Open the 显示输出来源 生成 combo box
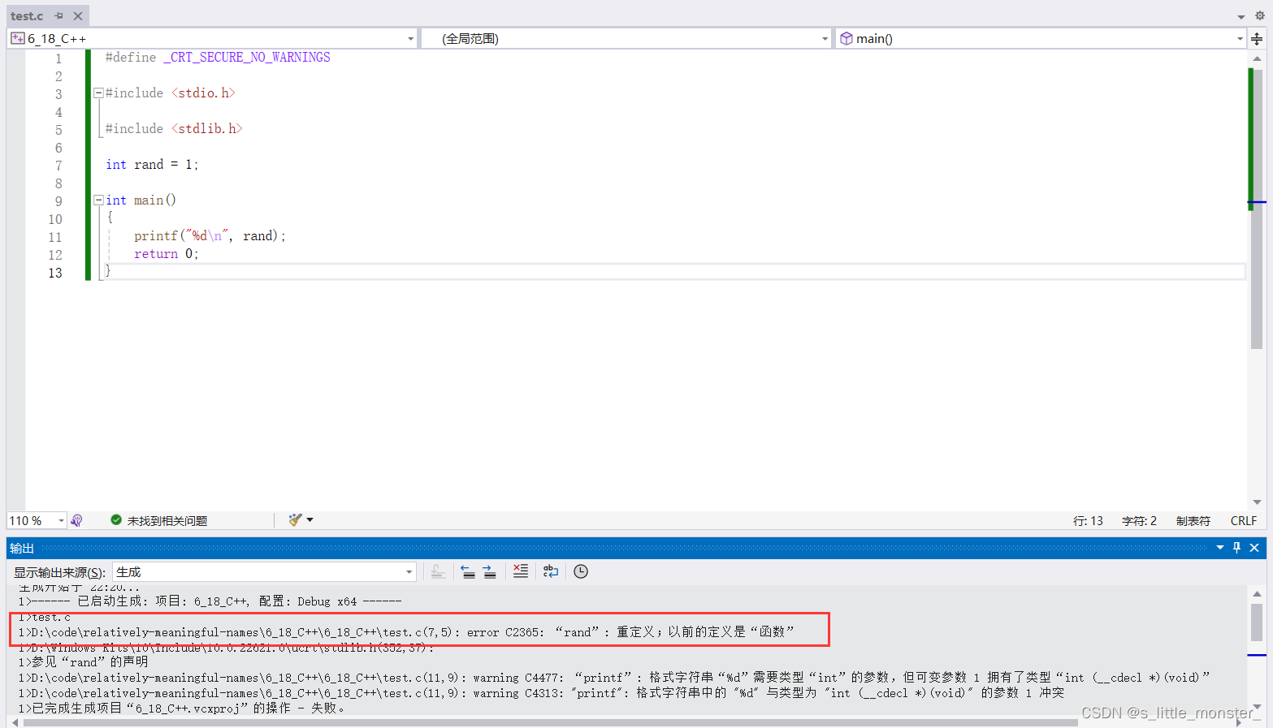Screen dimensions: 1273x728 tap(264, 572)
